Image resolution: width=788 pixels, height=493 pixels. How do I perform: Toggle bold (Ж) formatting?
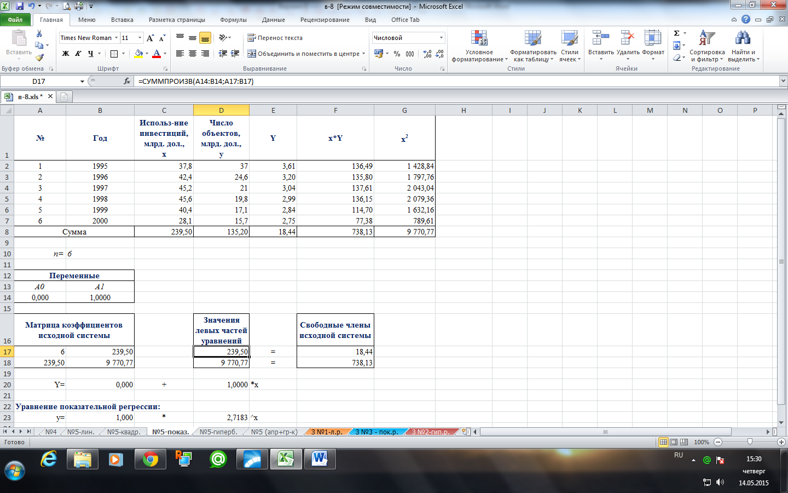coord(66,54)
